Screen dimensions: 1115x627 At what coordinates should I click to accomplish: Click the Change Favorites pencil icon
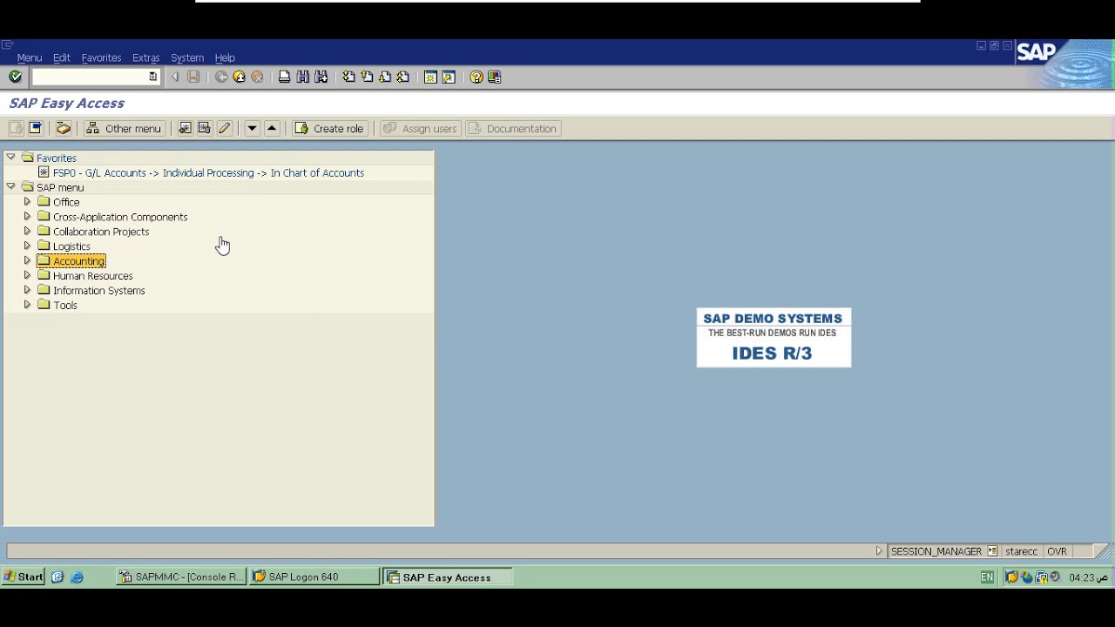click(x=224, y=129)
